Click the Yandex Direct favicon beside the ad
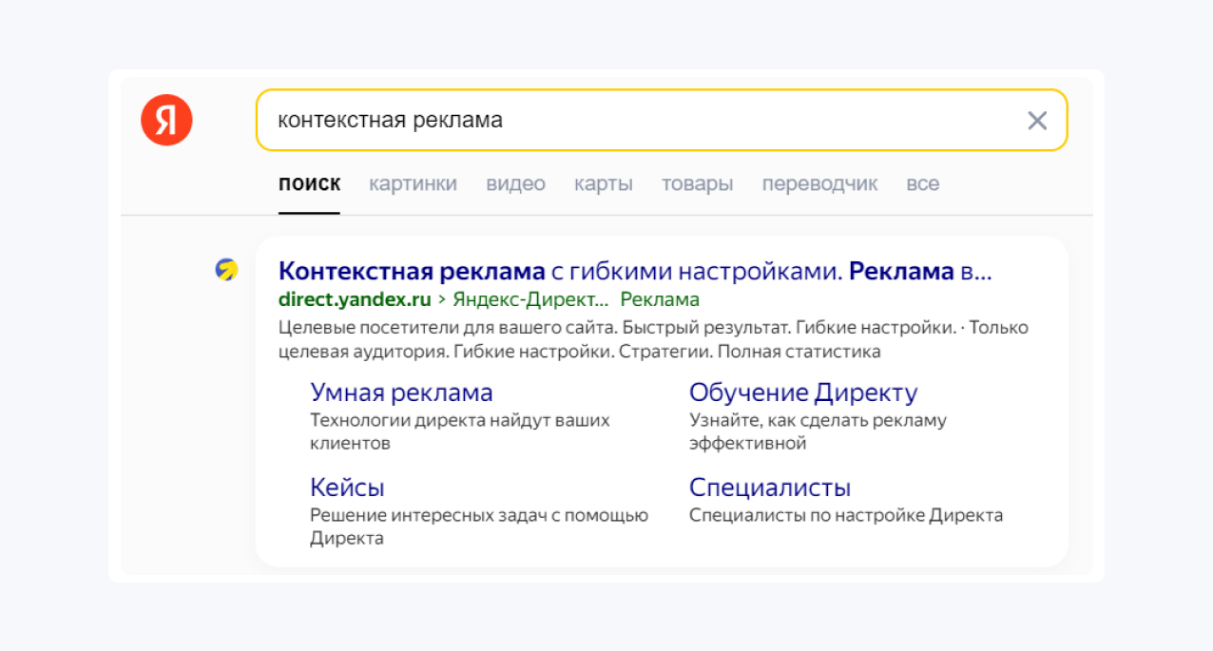Viewport: 1213px width, 651px height. point(226,270)
